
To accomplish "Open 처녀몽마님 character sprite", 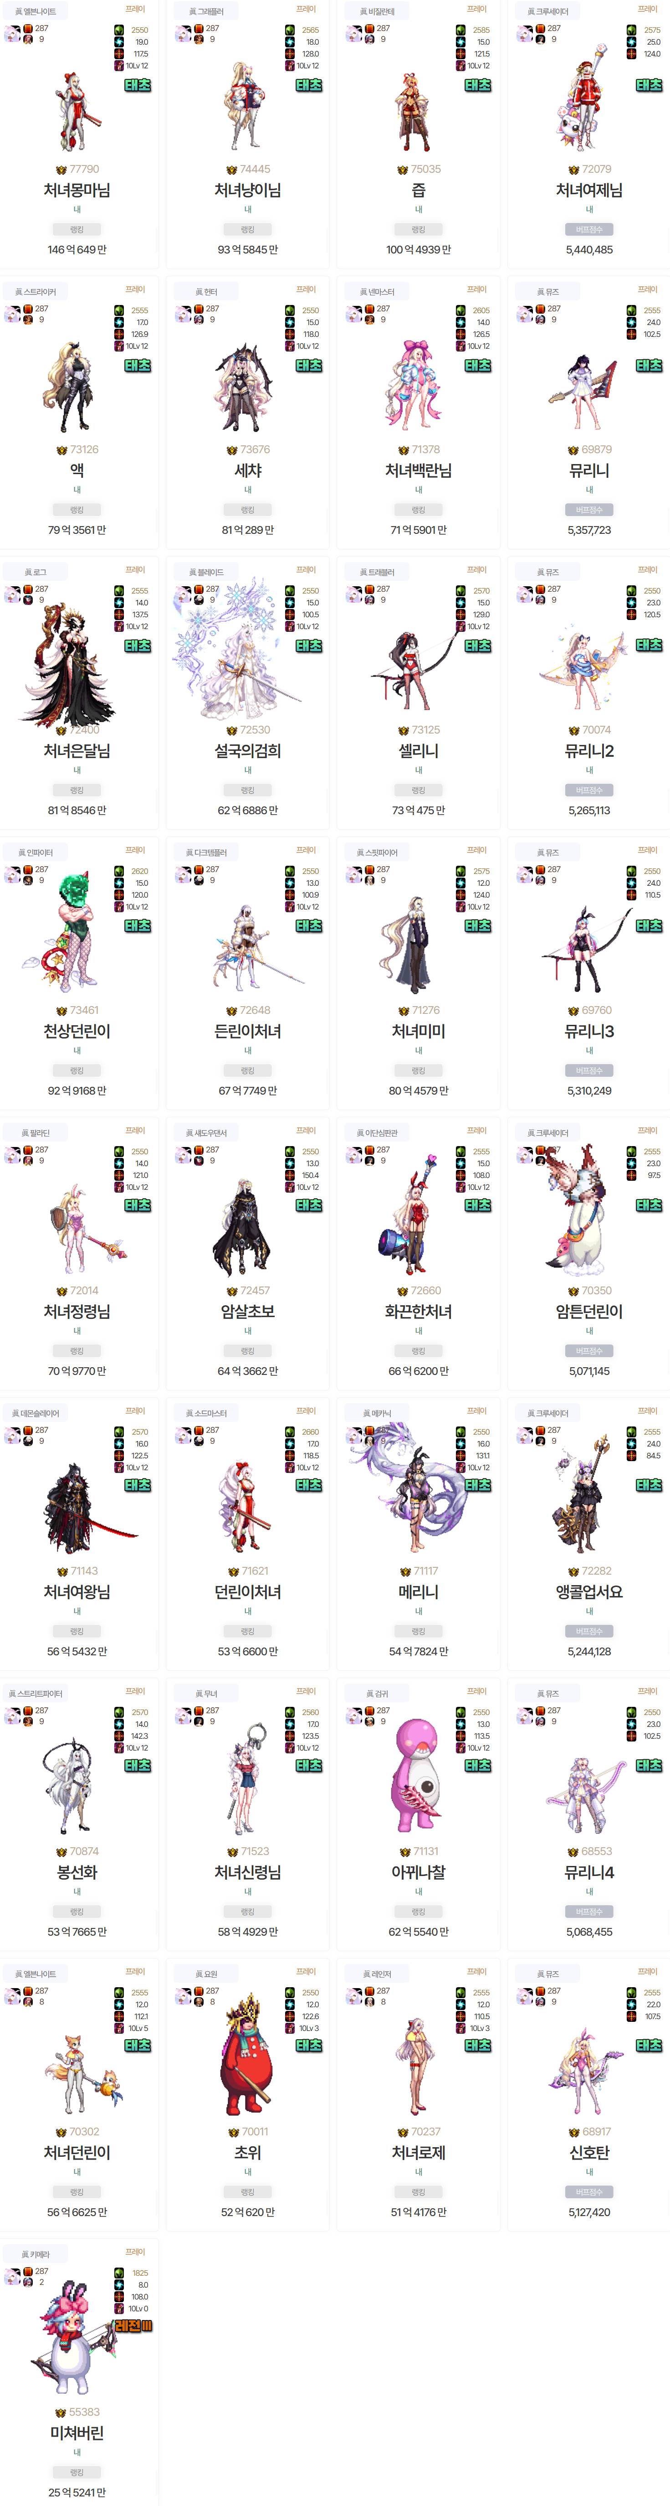I will point(77,110).
